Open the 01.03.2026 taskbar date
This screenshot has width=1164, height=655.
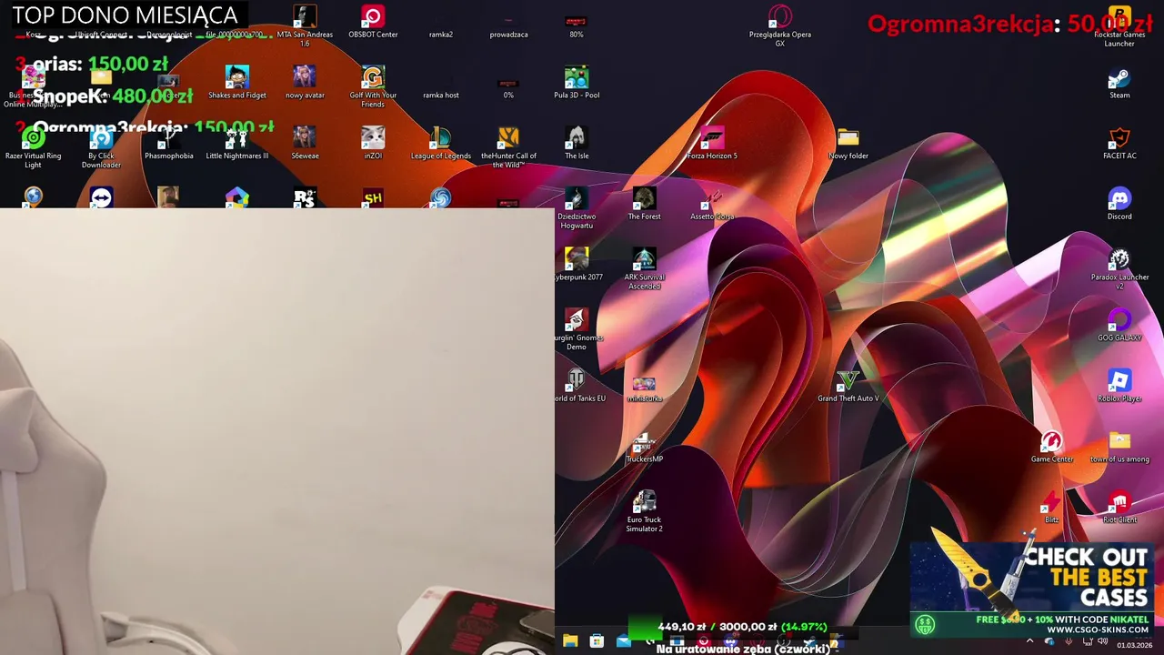pyautogui.click(x=1134, y=645)
